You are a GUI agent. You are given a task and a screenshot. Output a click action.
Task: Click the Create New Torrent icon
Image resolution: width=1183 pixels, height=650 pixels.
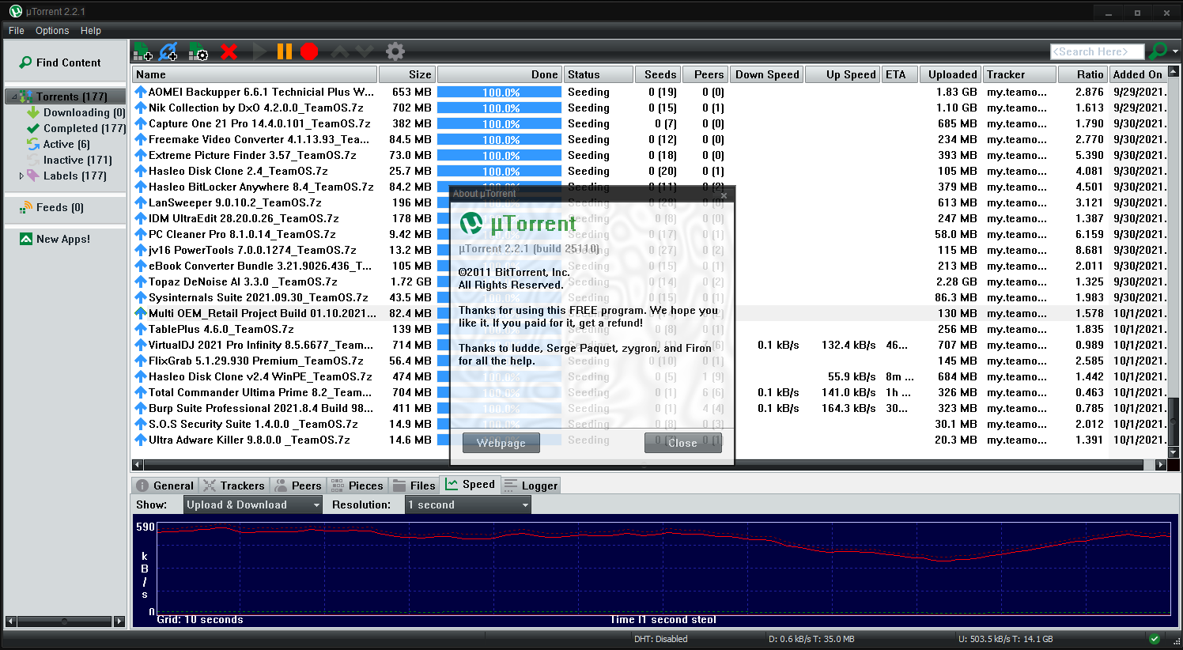coord(198,52)
